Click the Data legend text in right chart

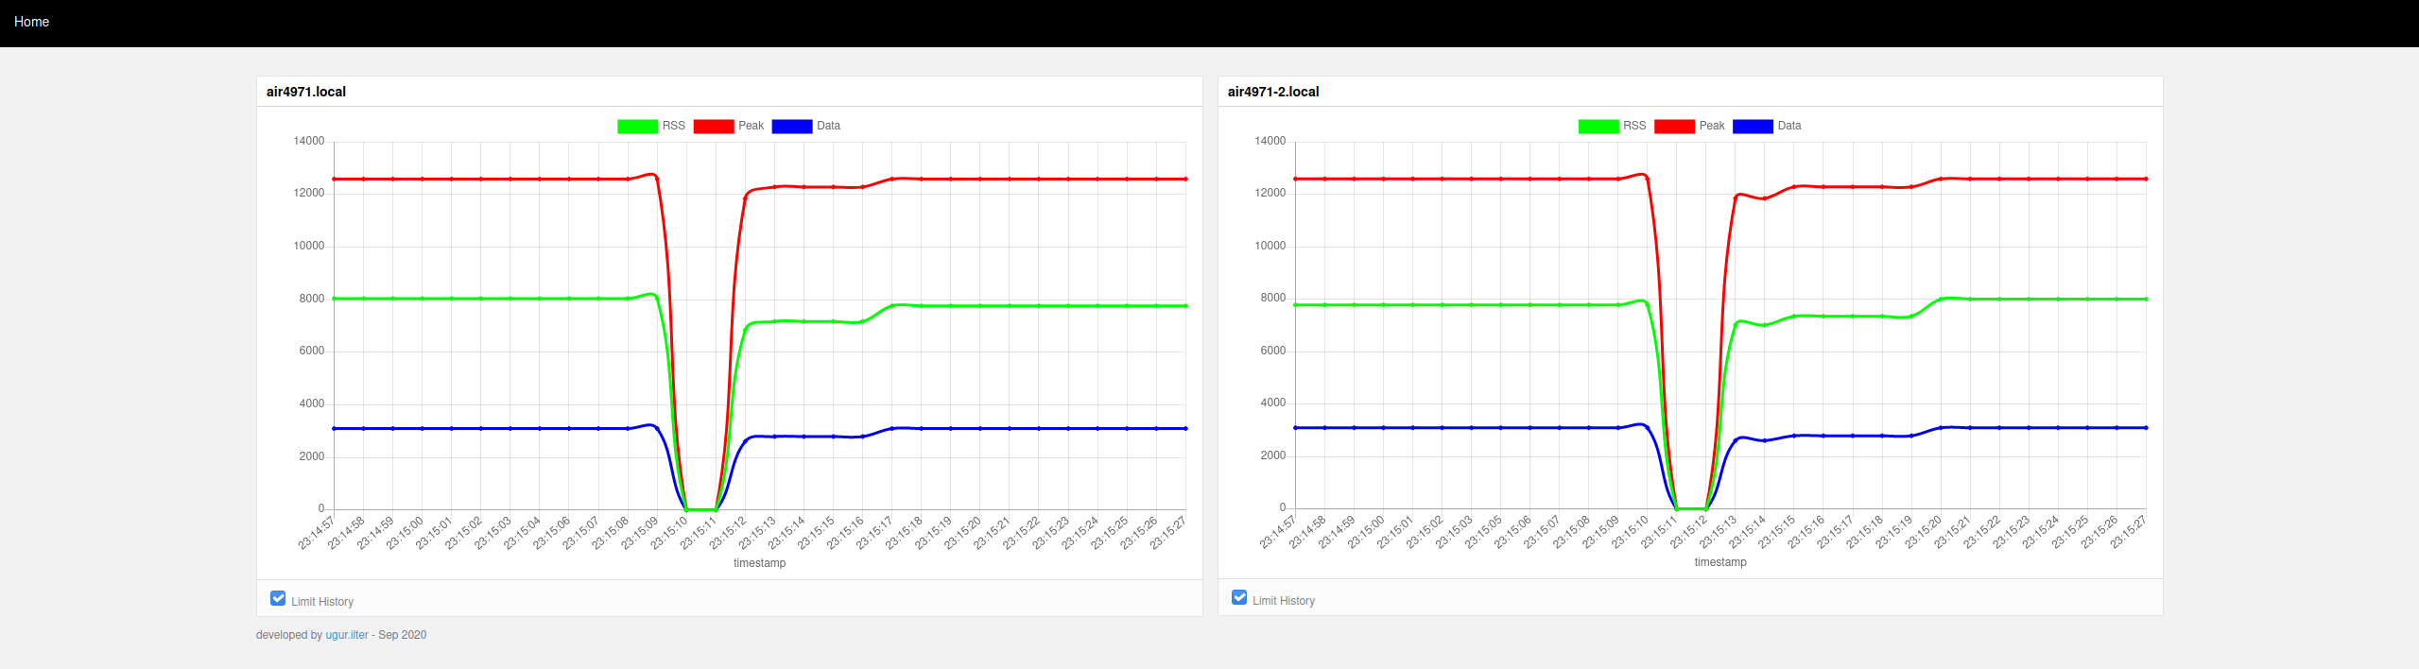tap(1789, 126)
